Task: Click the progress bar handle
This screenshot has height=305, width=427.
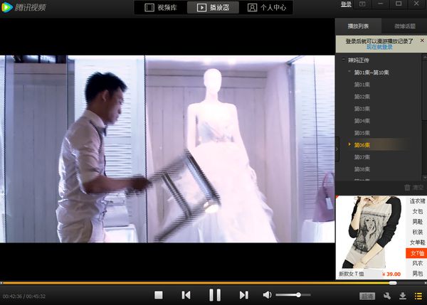Action: pyautogui.click(x=393, y=283)
